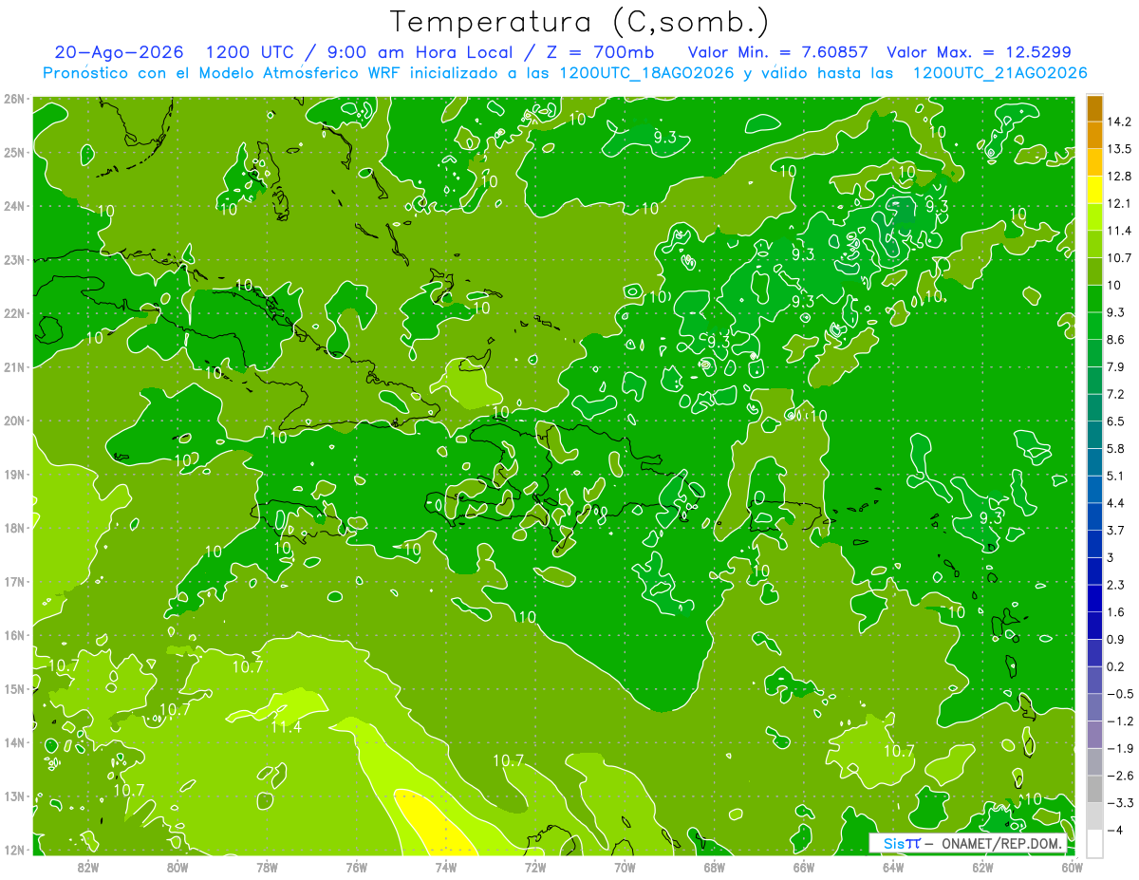The height and width of the screenshot is (880, 1139).
Task: Click the 70W longitude axis label
Action: click(x=625, y=867)
